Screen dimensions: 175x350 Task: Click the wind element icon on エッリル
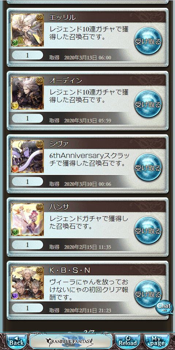15,43
